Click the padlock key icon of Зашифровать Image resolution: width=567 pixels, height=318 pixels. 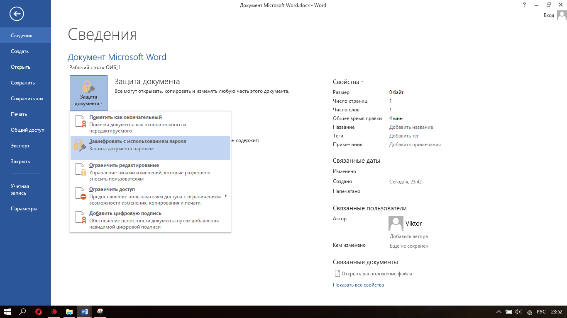click(x=80, y=145)
